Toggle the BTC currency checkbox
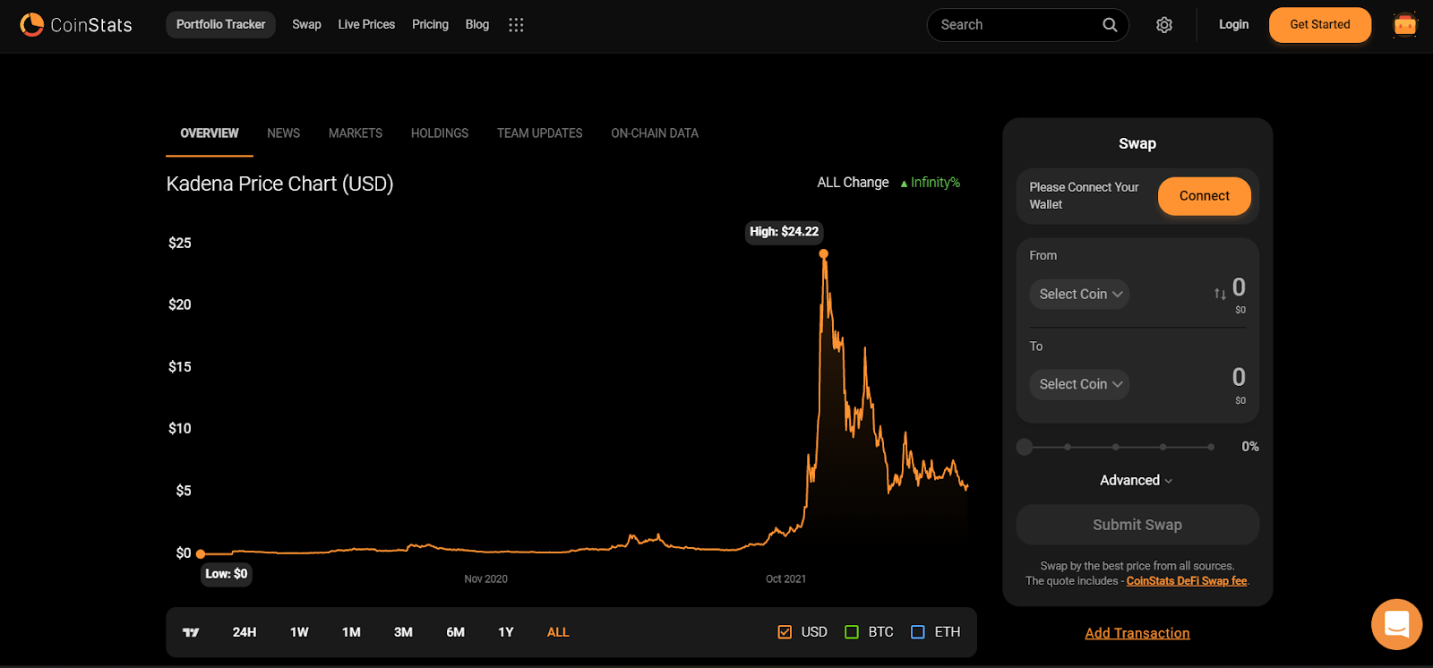This screenshot has width=1433, height=668. [x=852, y=632]
